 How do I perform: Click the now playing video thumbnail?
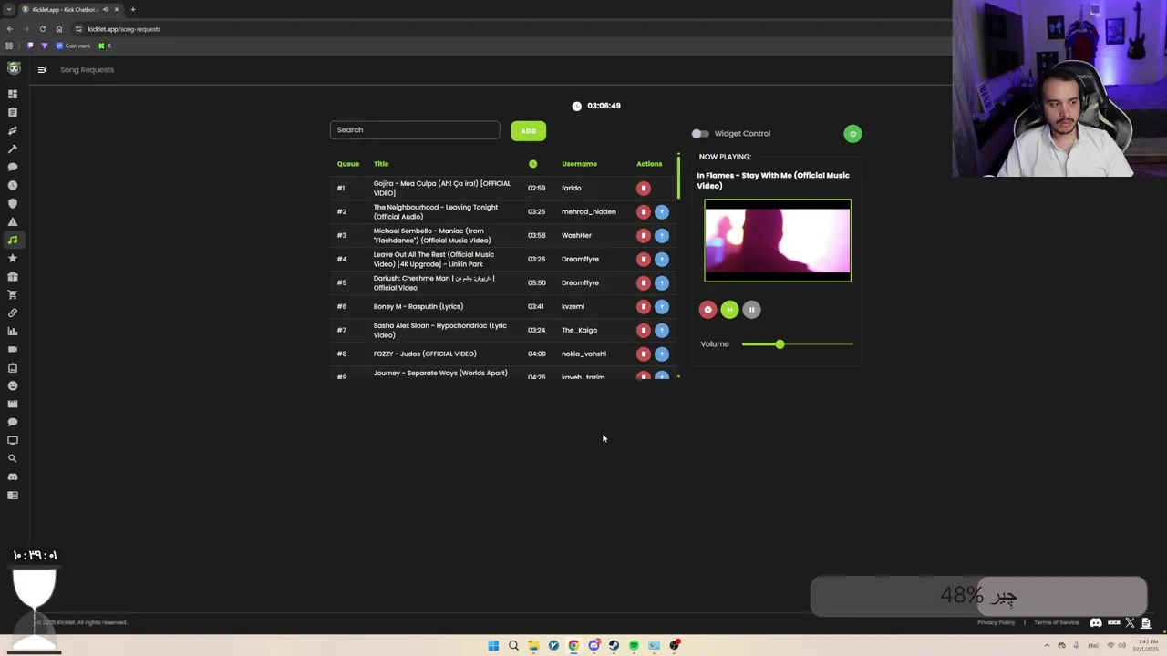pos(778,241)
